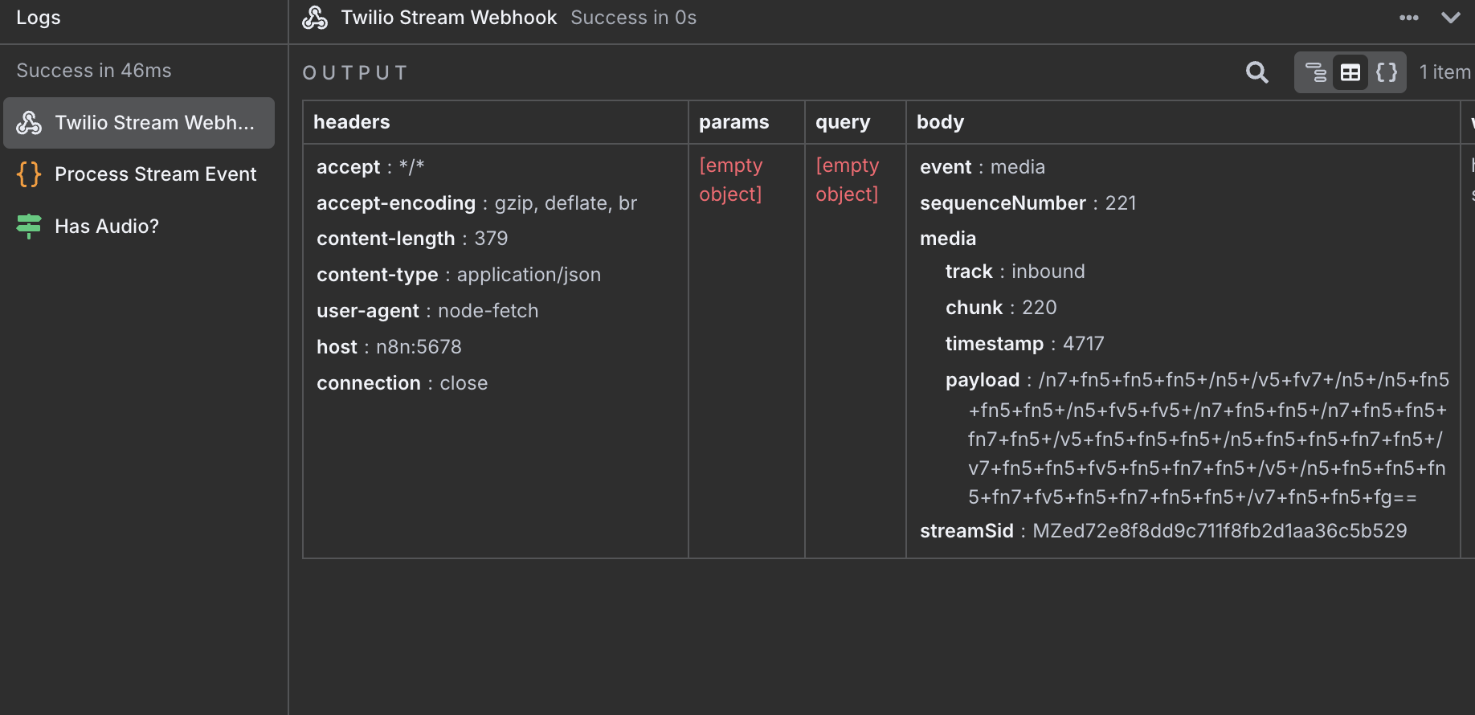This screenshot has height=715, width=1475.
Task: Click the sequenceNumber 221 field
Action: click(1028, 203)
